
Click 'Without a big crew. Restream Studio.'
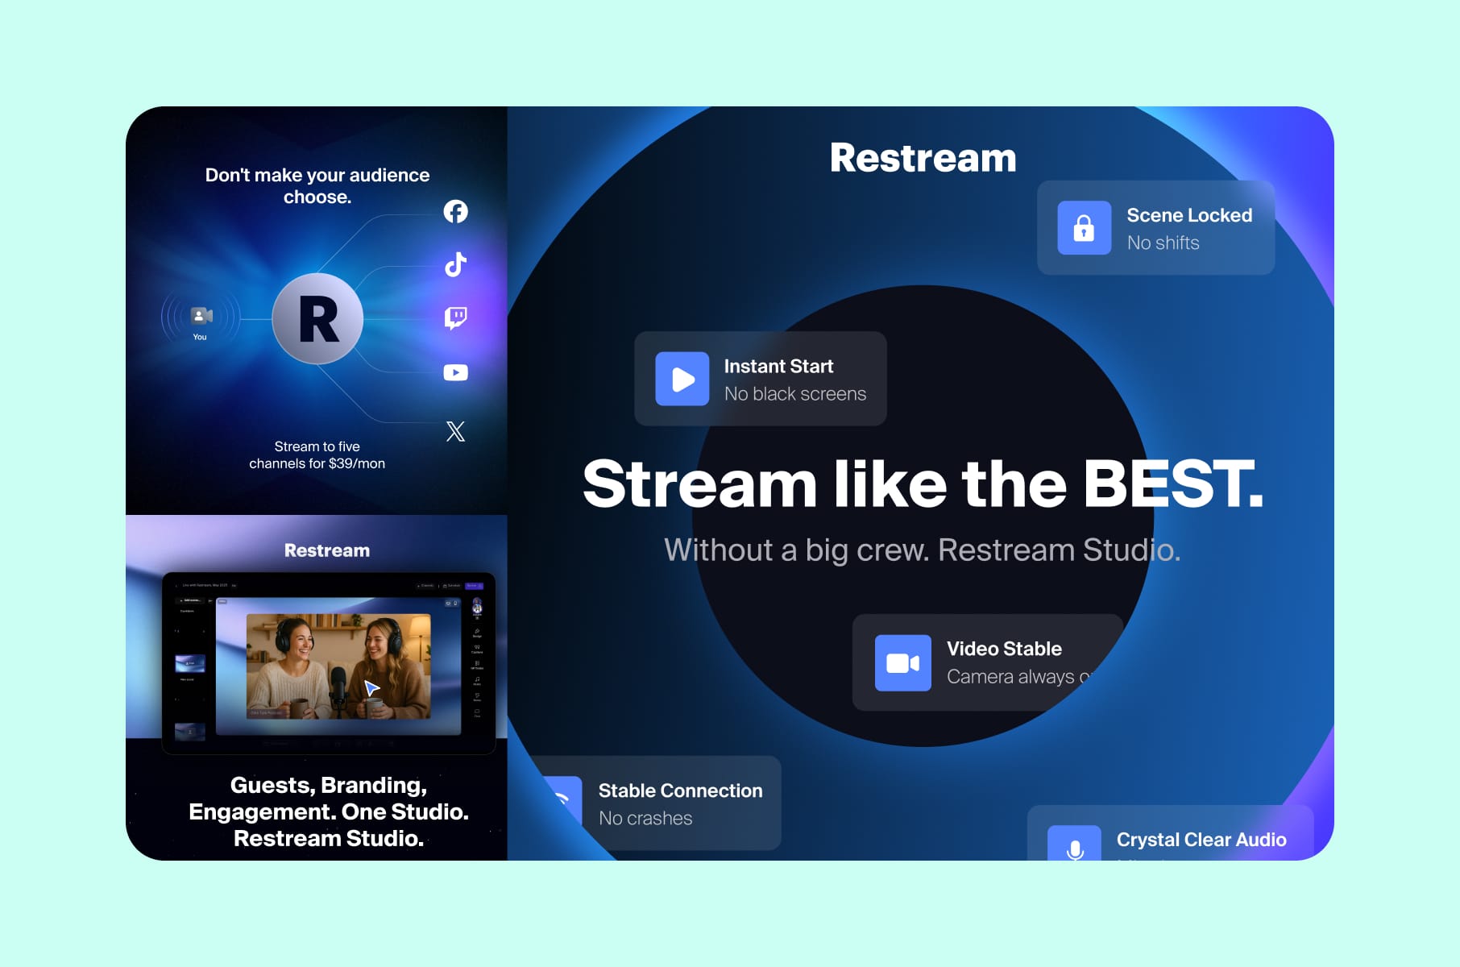pyautogui.click(x=923, y=550)
